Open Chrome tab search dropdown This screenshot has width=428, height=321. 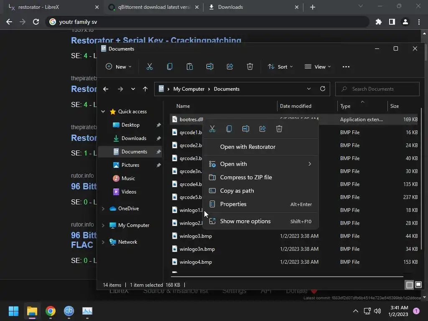pyautogui.click(x=361, y=6)
